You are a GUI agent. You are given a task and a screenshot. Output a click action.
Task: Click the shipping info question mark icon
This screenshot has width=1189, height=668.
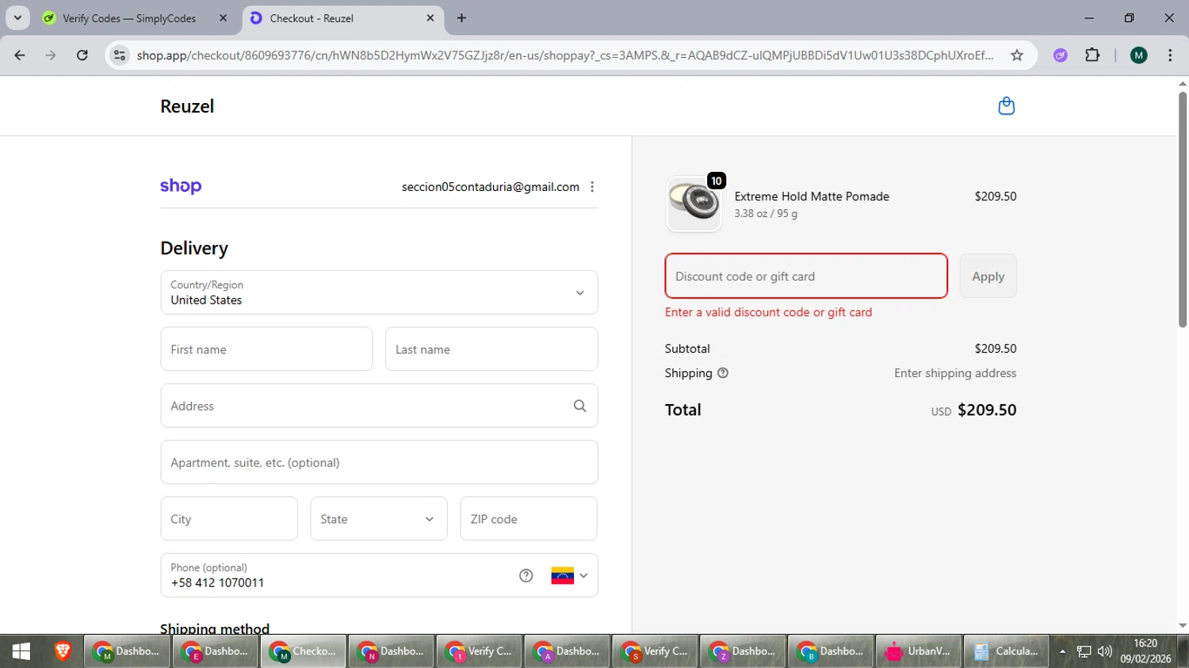pos(723,373)
